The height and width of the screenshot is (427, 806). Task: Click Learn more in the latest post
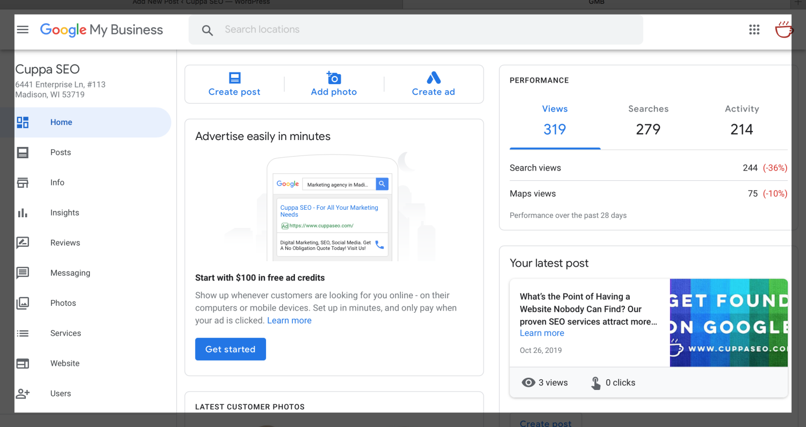click(x=542, y=333)
